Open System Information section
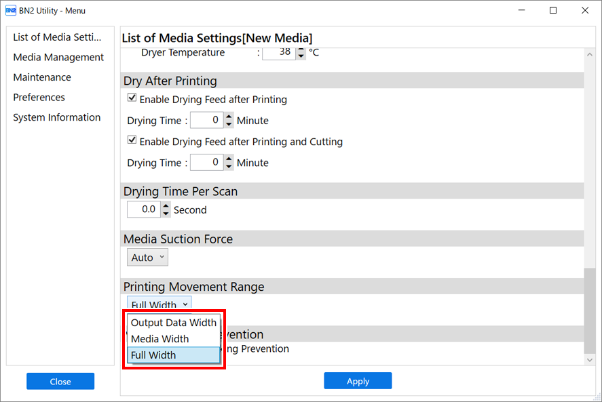This screenshot has height=402, width=602. pyautogui.click(x=57, y=117)
